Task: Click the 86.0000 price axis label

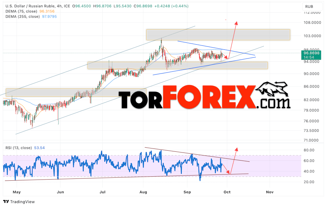Action: tap(311, 86)
